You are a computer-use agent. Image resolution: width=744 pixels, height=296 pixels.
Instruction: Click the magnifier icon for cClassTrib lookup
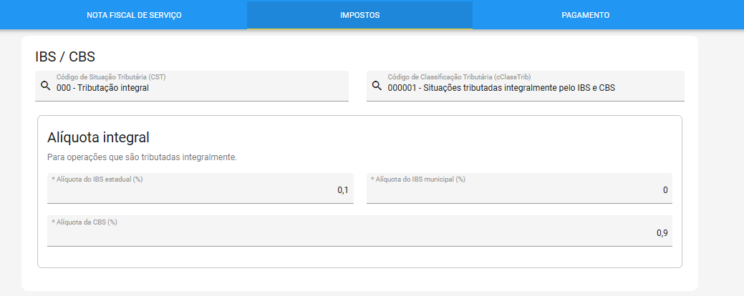coord(377,86)
